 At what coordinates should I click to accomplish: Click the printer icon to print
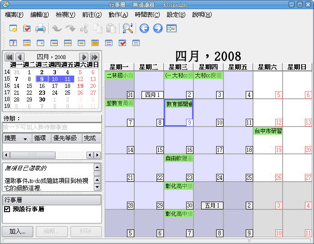[41, 29]
